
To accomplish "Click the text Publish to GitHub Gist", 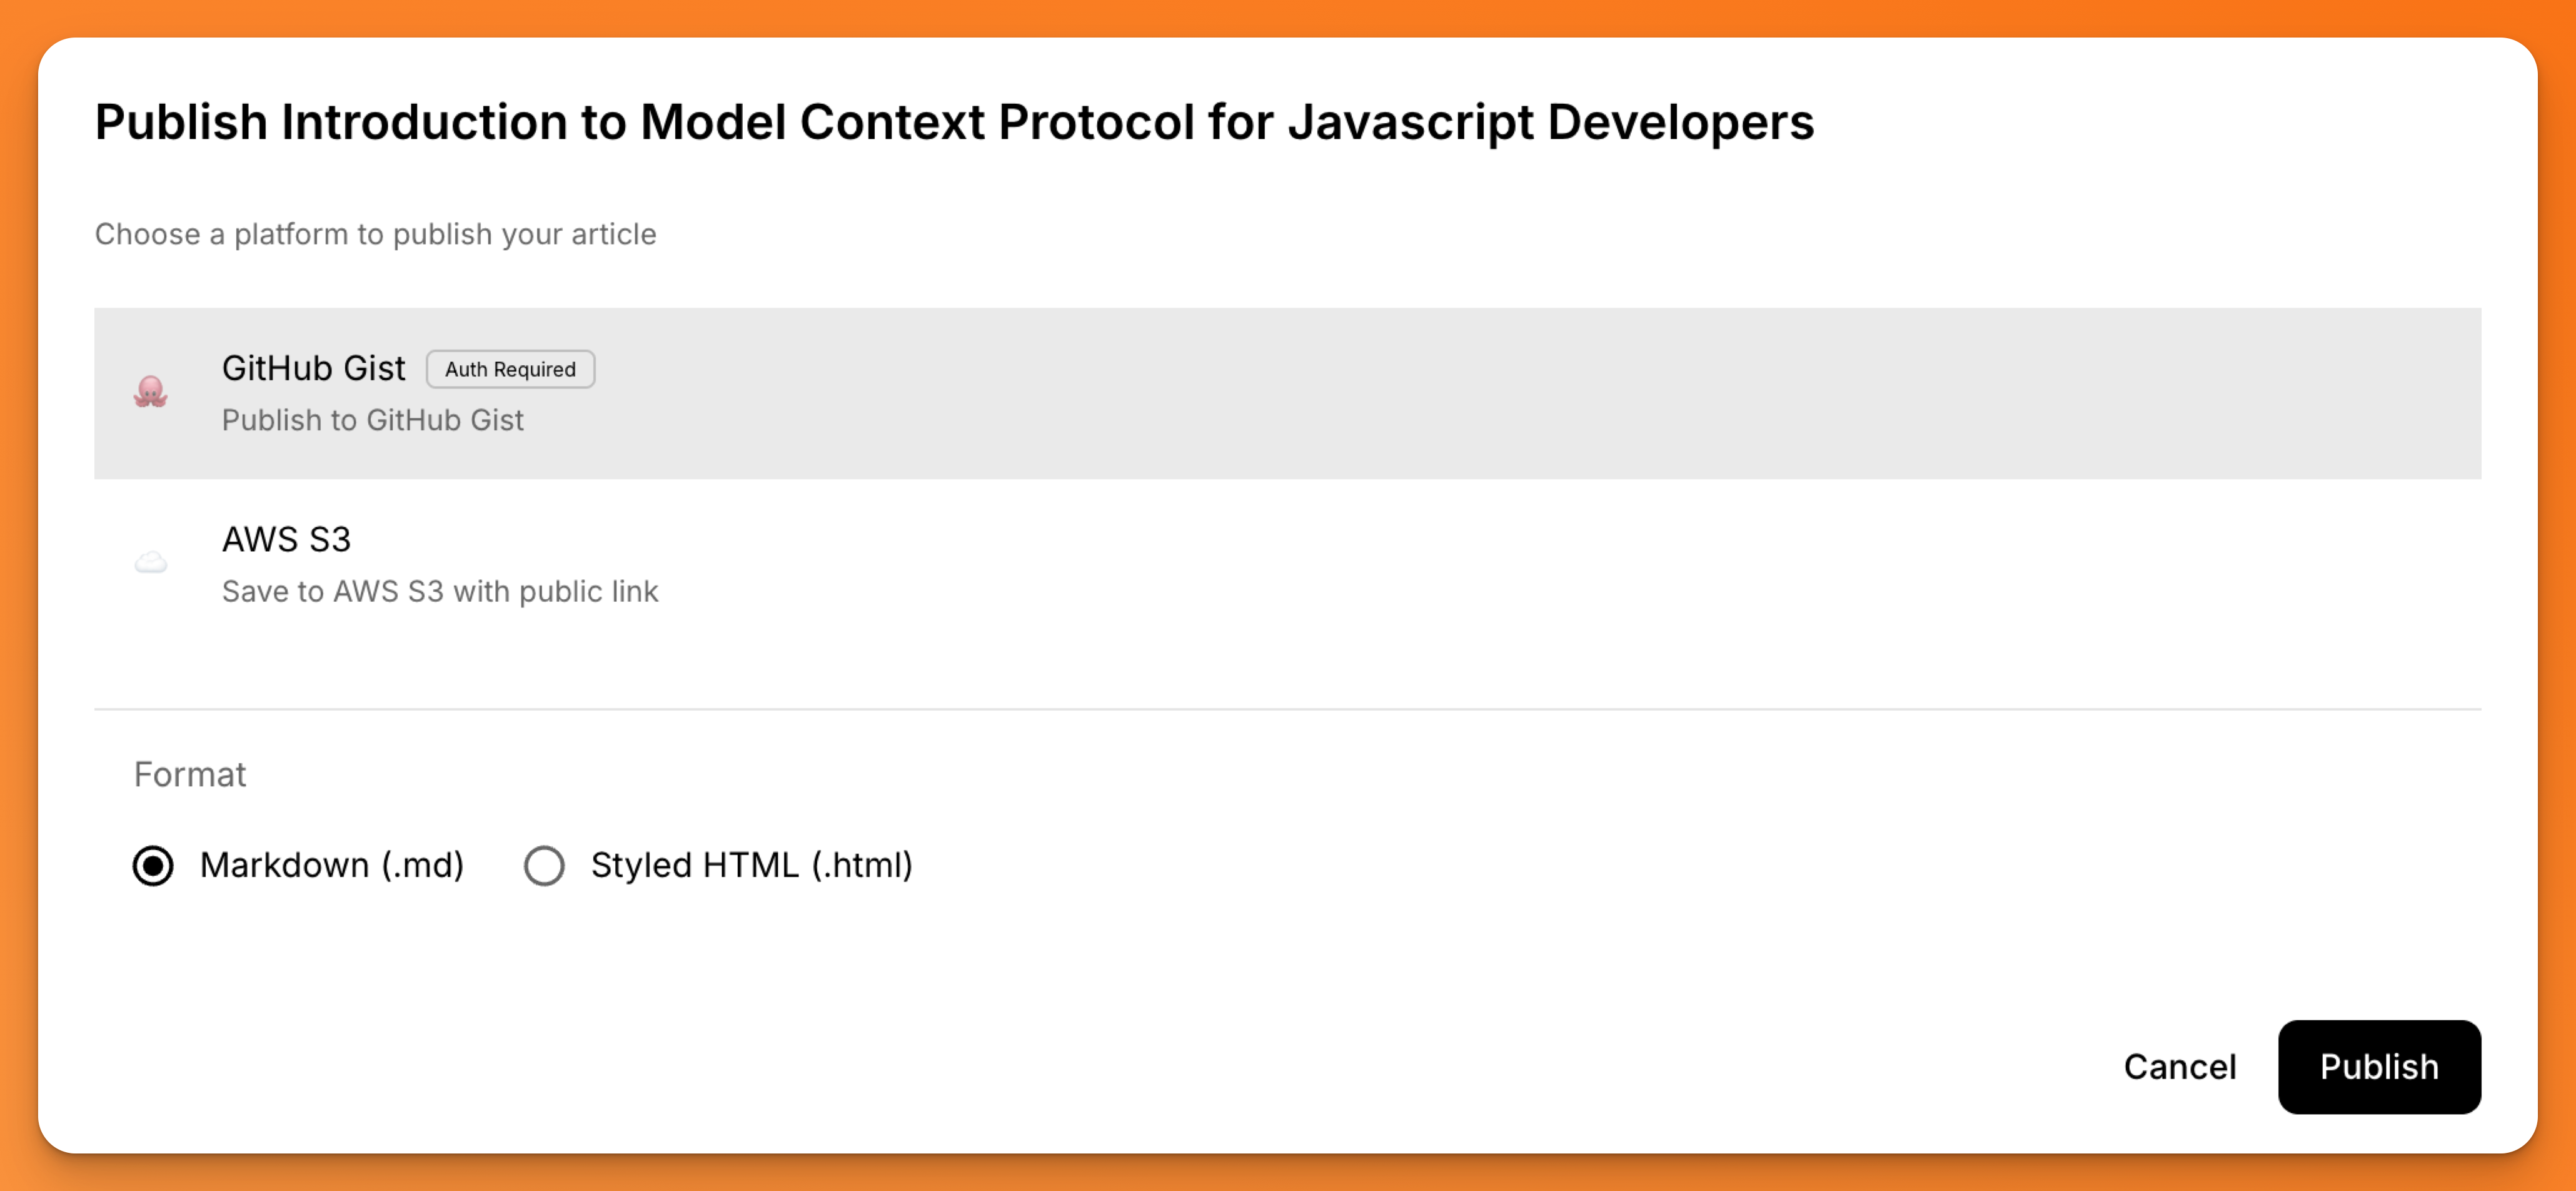I will (373, 420).
